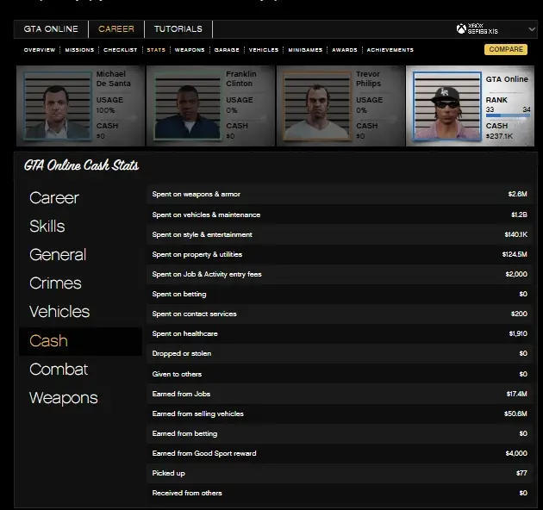The image size is (543, 510).
Task: Open the Garage submenu link
Action: pyautogui.click(x=227, y=50)
